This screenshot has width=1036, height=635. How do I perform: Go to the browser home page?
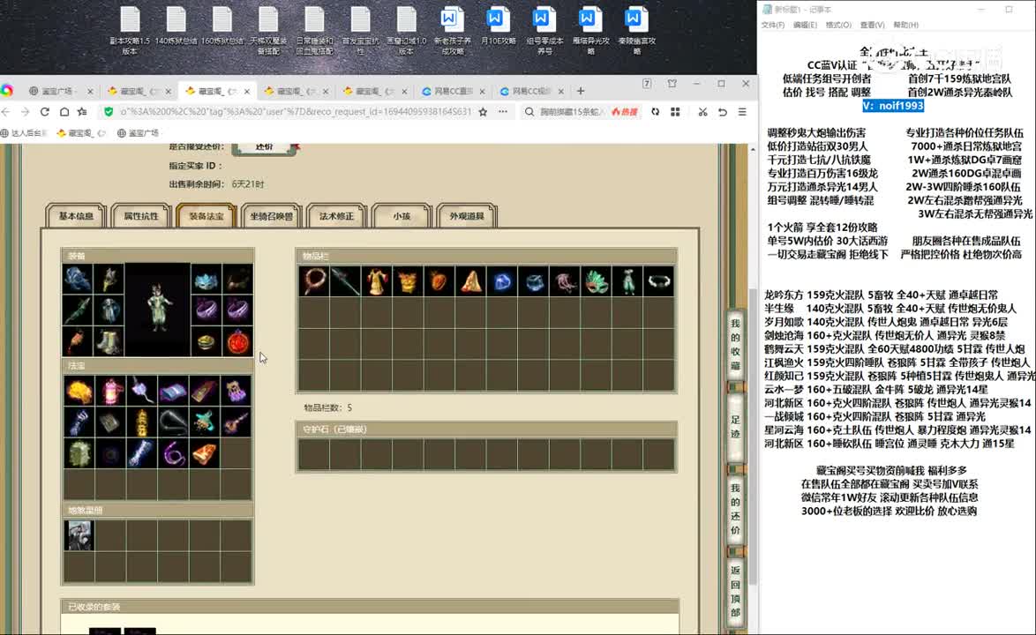pos(64,112)
